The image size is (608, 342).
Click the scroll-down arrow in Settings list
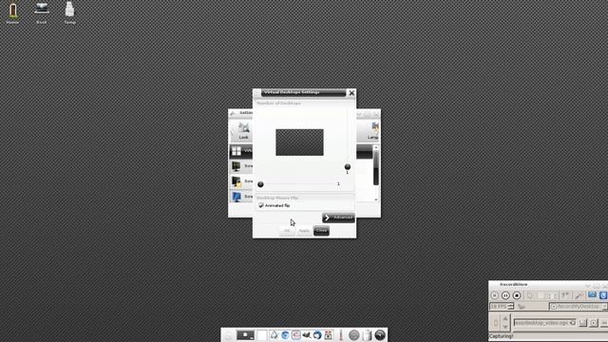point(376,199)
